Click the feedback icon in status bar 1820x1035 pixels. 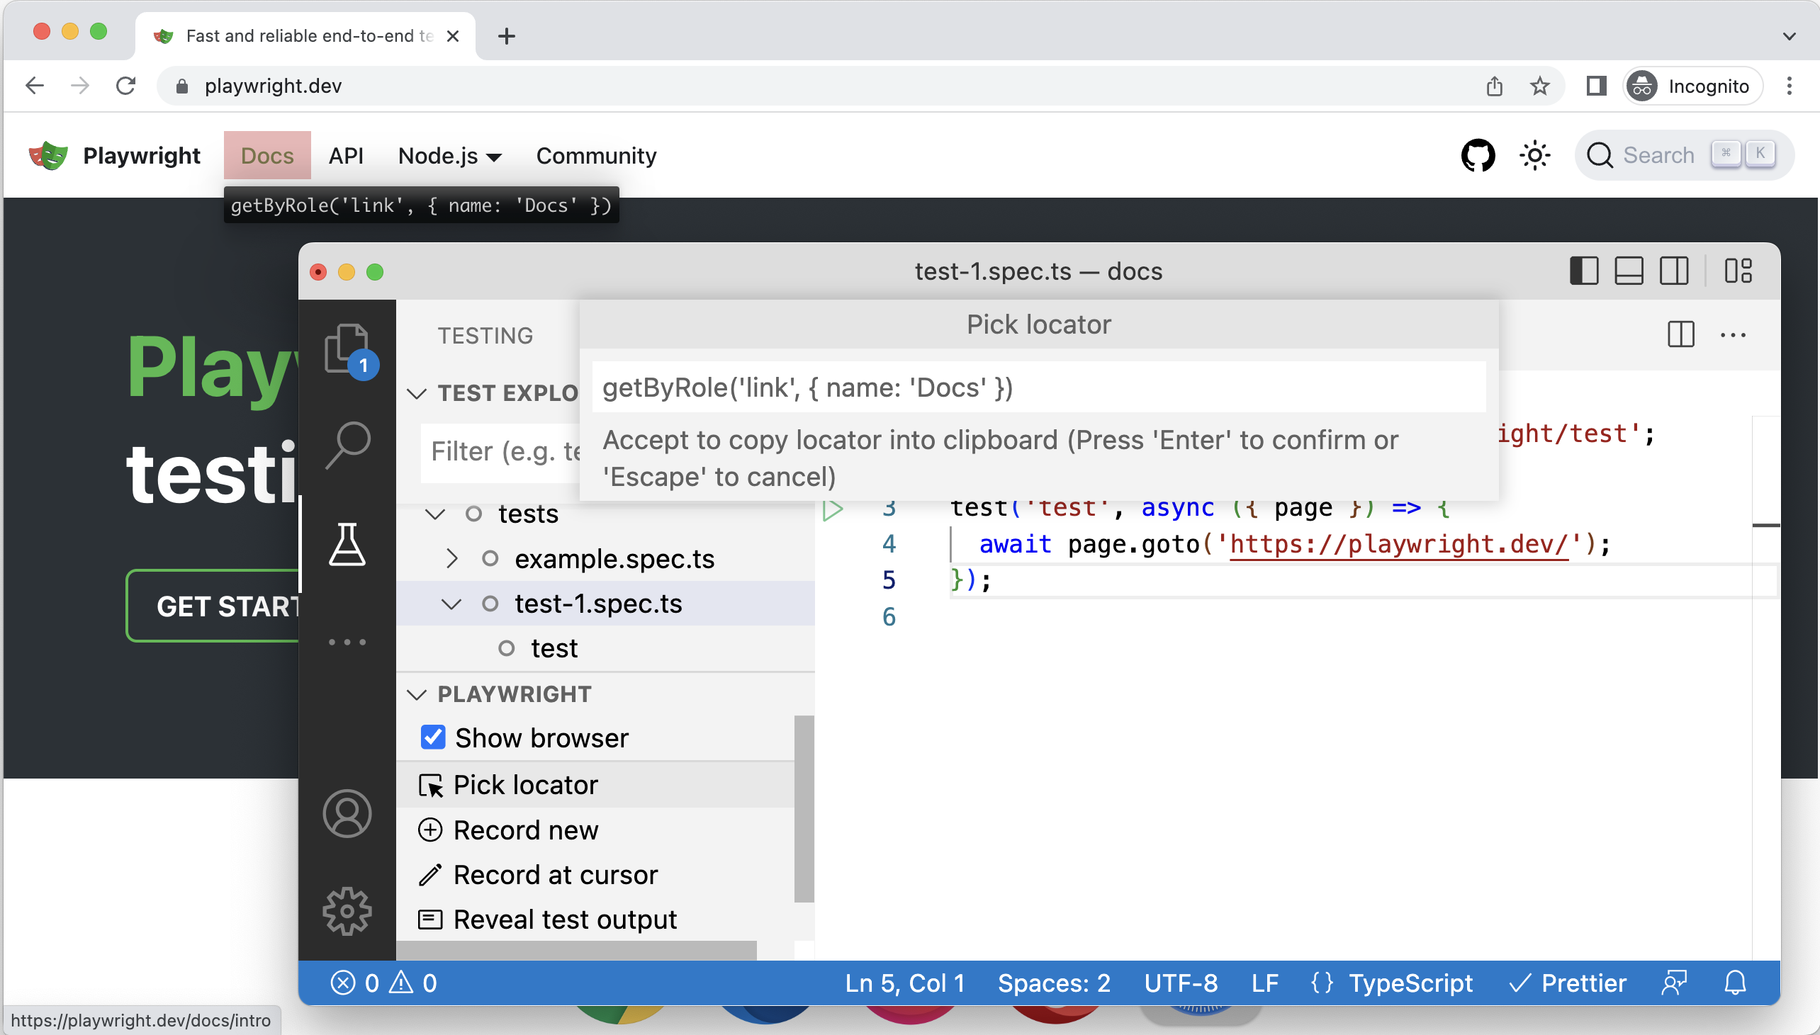click(x=1674, y=983)
